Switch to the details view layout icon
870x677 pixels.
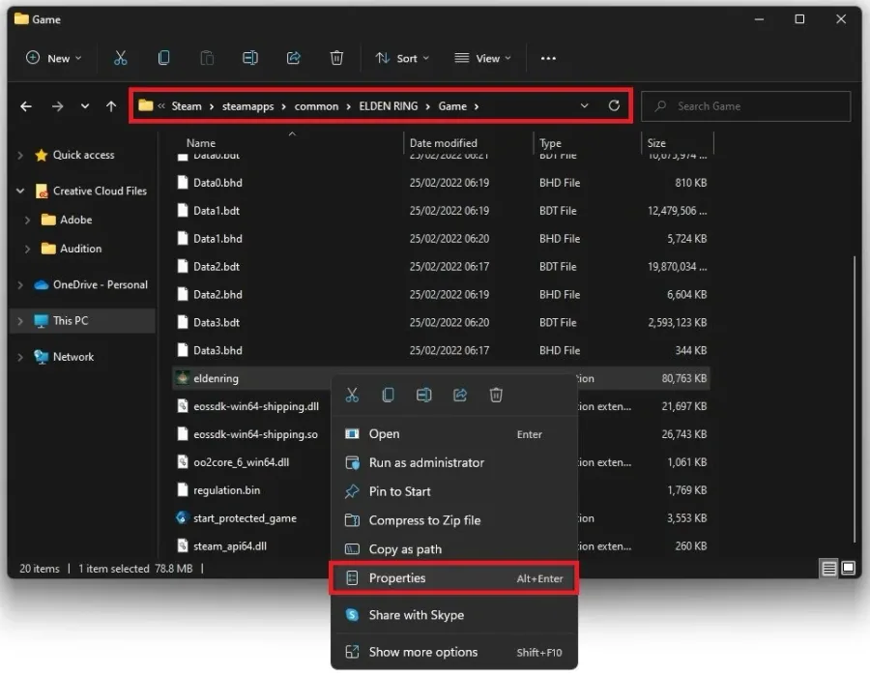(829, 569)
